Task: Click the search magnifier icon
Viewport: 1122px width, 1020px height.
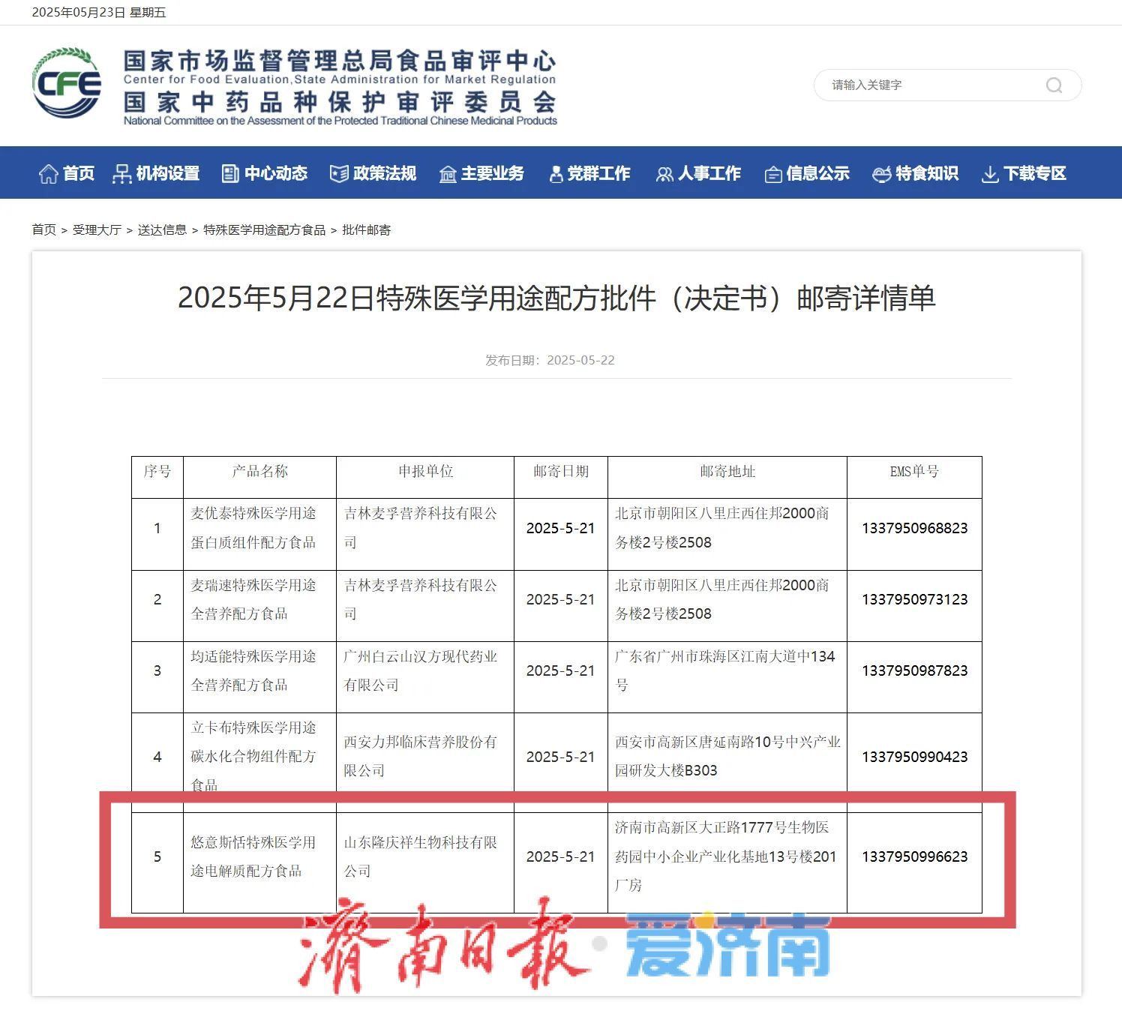Action: (1054, 85)
